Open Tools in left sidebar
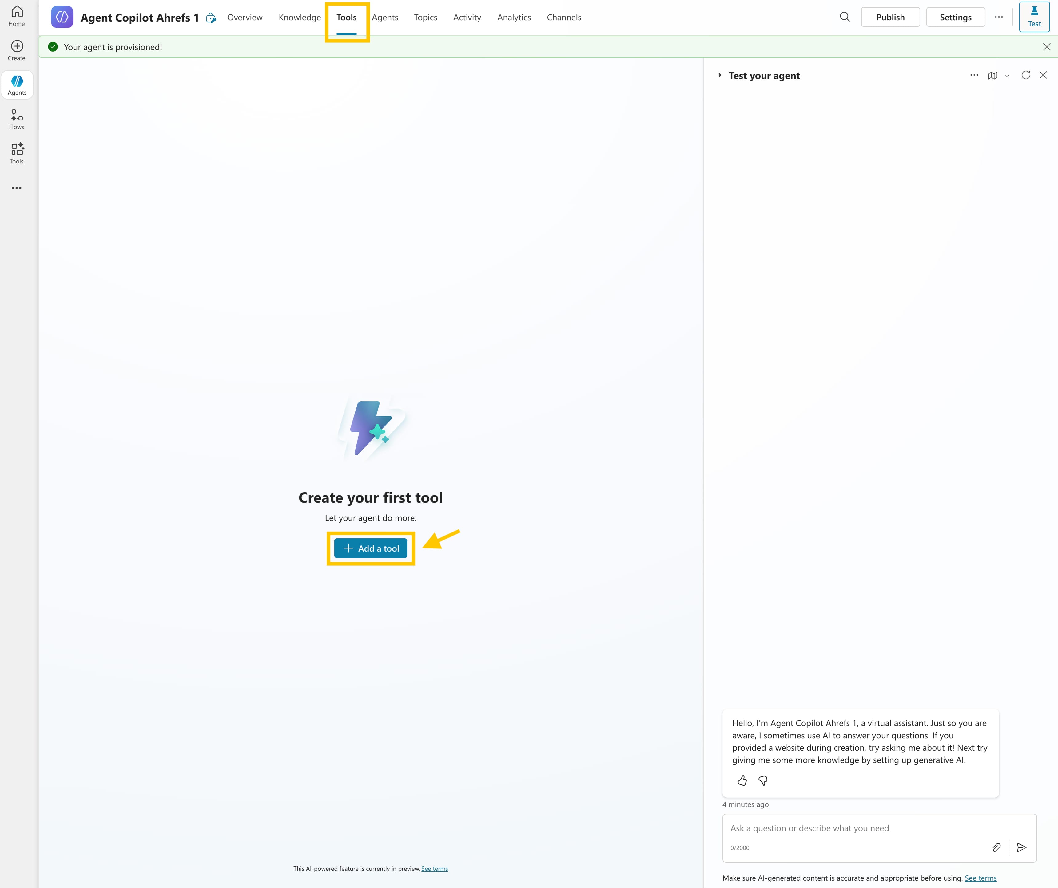This screenshot has height=888, width=1058. coord(17,154)
